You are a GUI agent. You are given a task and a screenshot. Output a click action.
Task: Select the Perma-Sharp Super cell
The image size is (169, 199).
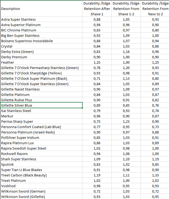coord(41,121)
